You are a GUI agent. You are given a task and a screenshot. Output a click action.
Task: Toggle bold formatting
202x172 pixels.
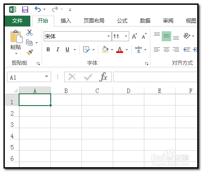tap(48, 50)
